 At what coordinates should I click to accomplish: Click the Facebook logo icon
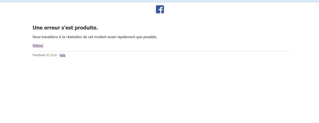160,9
